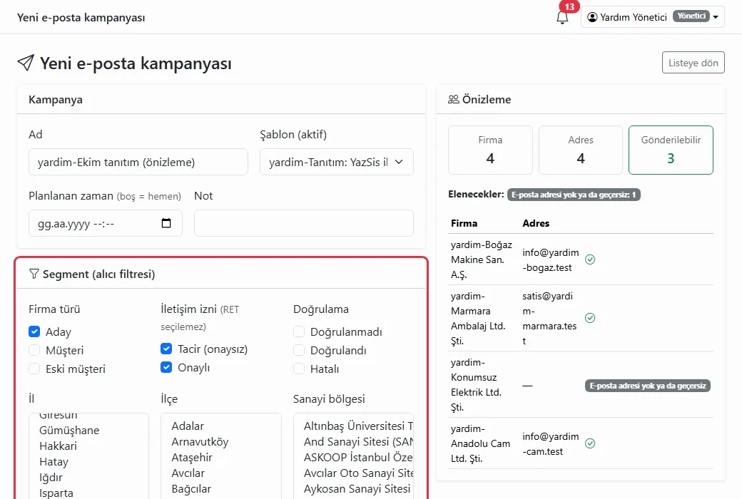Check the Doğrulanmadı checkbox
This screenshot has height=499, width=742.
tap(299, 331)
